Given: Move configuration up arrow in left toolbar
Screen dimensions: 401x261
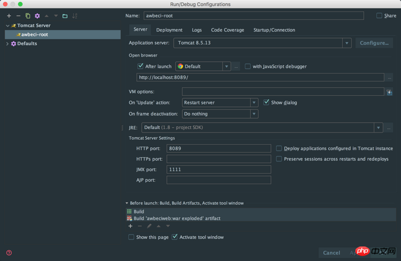Looking at the screenshot, I should tap(47, 16).
